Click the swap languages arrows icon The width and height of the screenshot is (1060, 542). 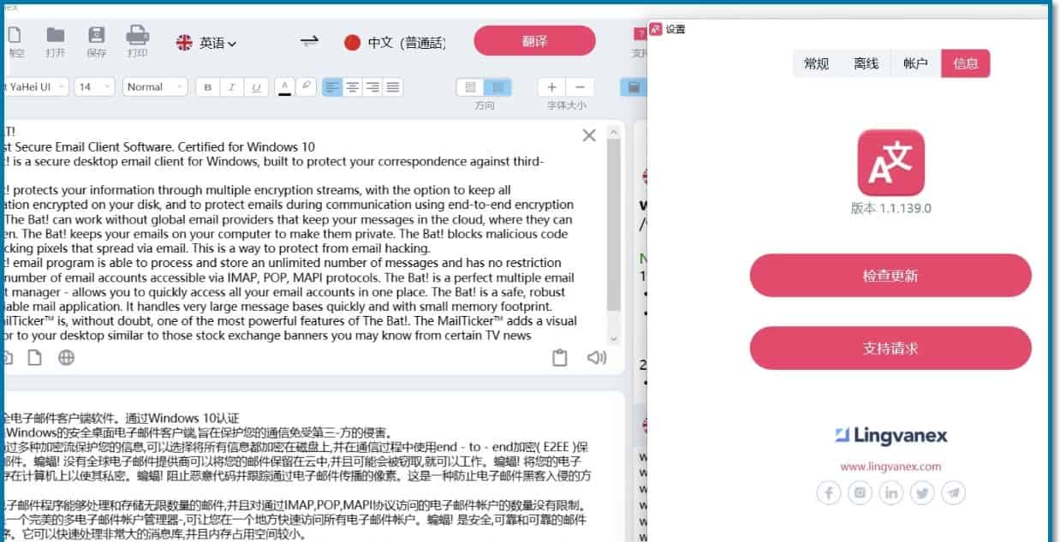tap(309, 41)
